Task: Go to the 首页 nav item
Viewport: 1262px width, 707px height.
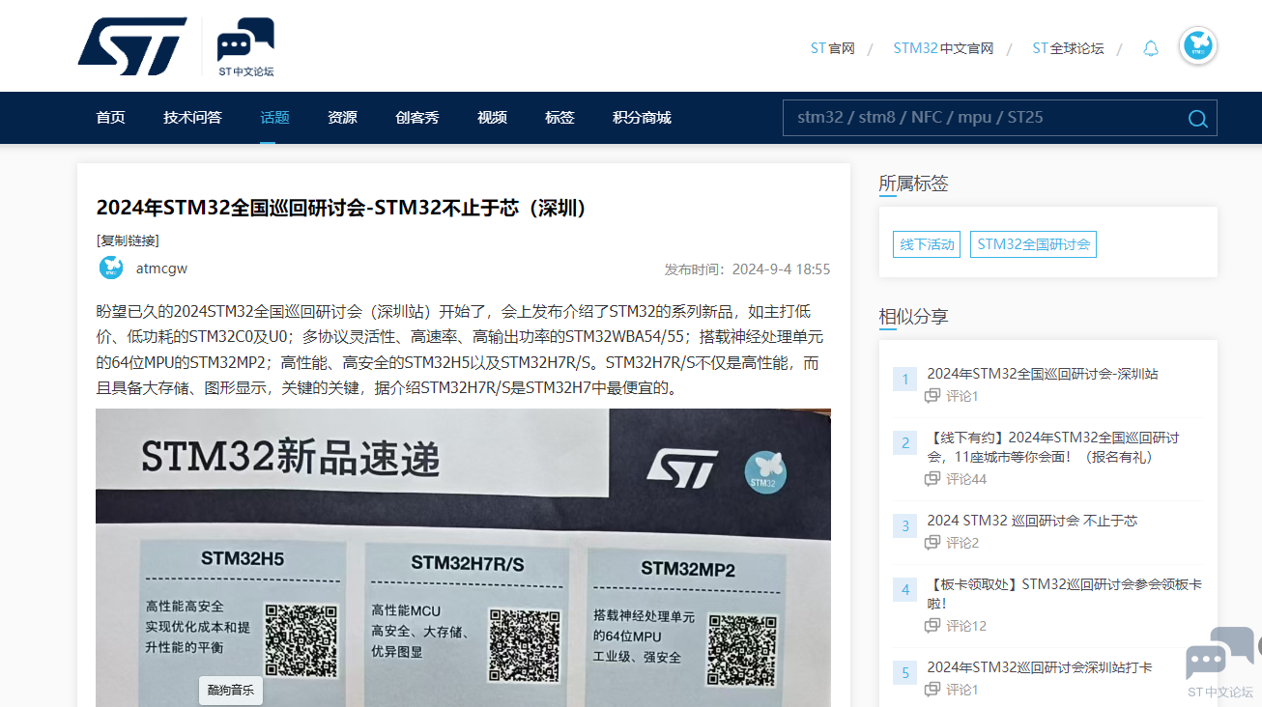Action: [x=111, y=118]
